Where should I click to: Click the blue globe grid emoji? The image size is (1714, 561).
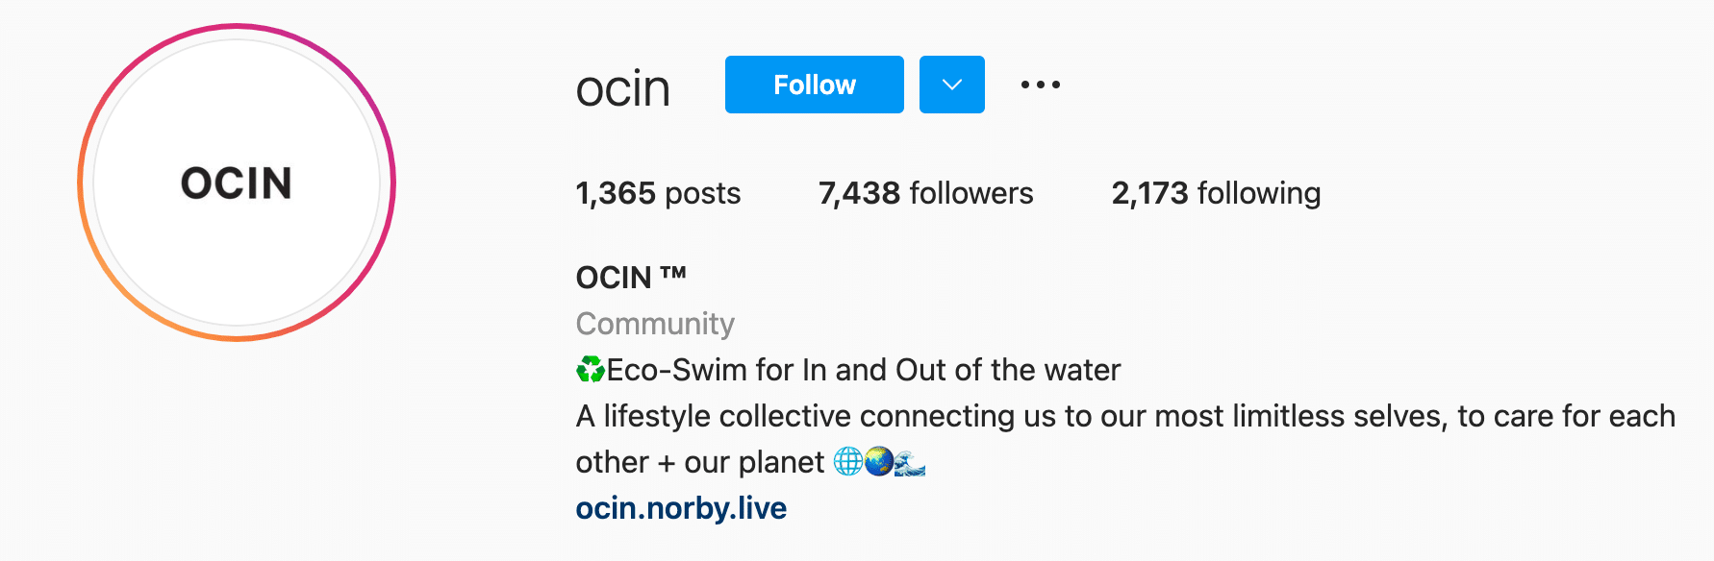point(847,462)
